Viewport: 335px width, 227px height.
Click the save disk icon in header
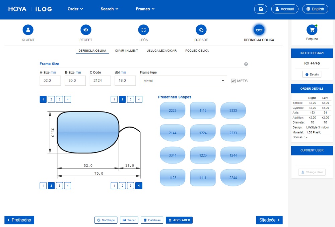261,9
